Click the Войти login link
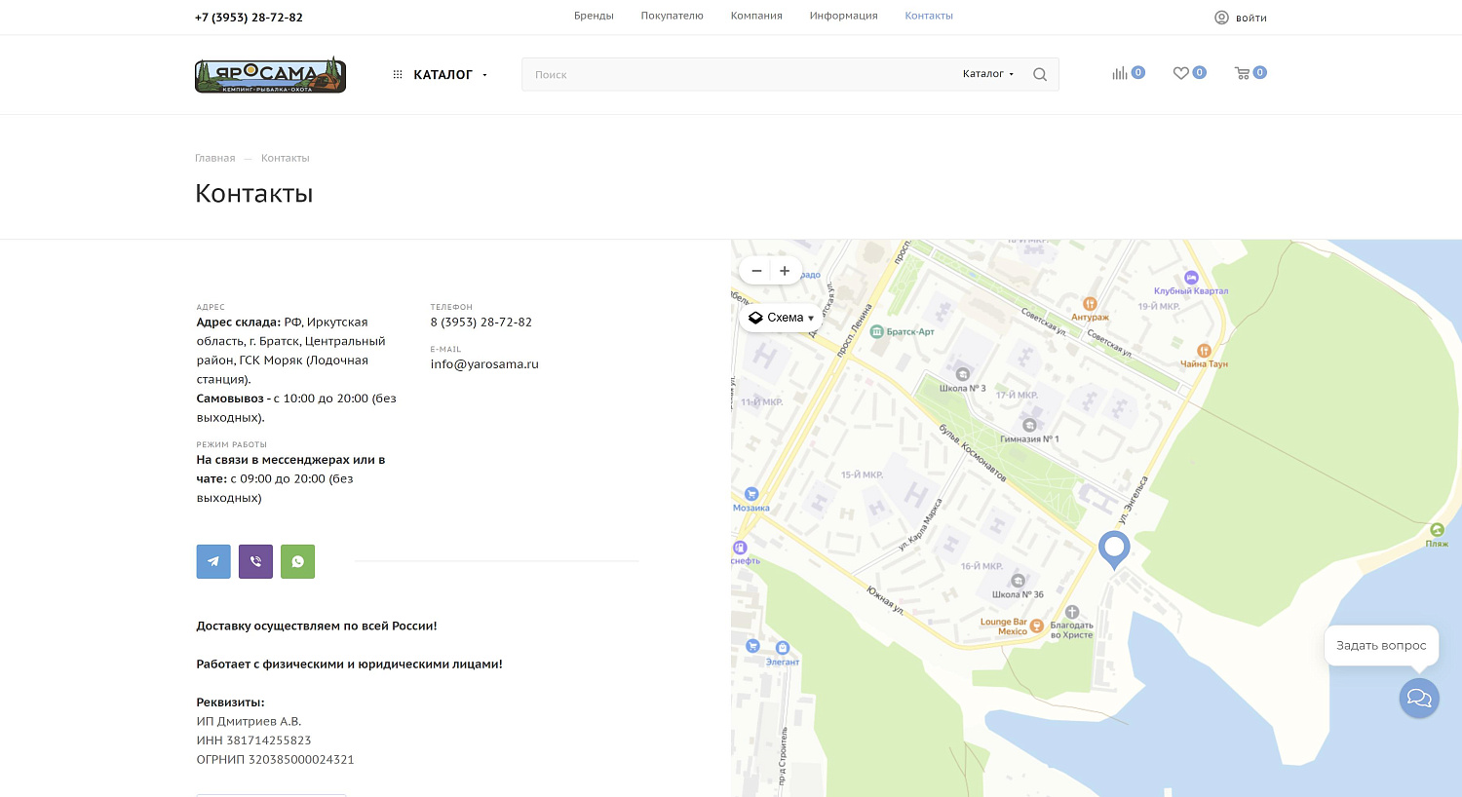 point(1241,18)
